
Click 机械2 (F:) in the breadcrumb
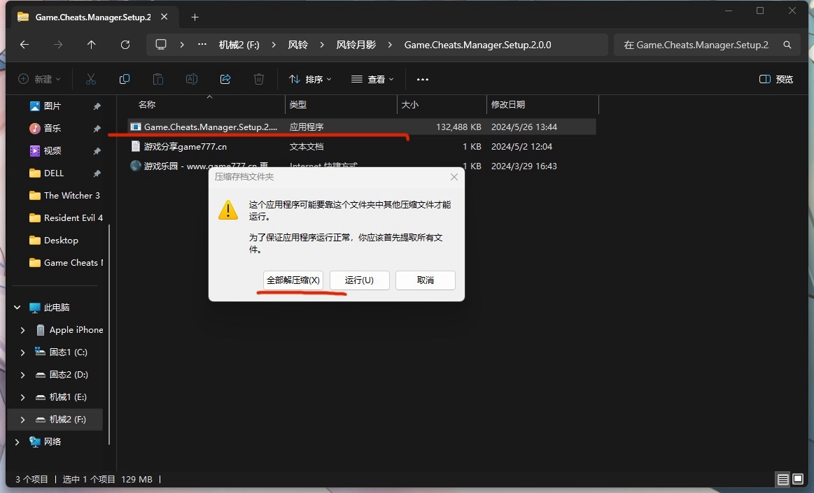pyautogui.click(x=239, y=45)
